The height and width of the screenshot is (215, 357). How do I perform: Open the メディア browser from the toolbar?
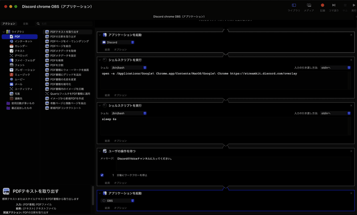(x=309, y=7)
